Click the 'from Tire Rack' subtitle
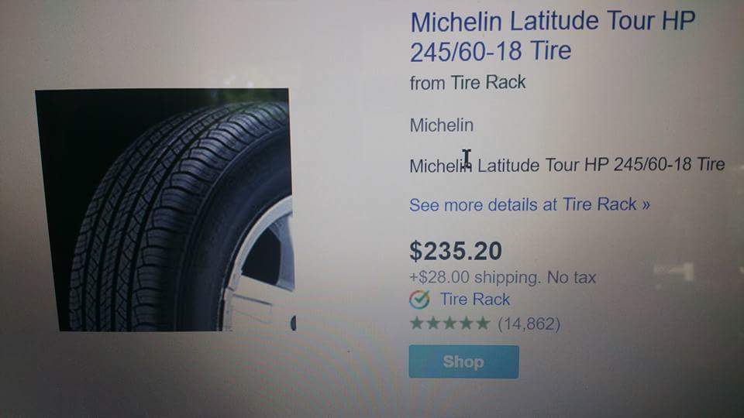The height and width of the screenshot is (418, 744). point(468,83)
